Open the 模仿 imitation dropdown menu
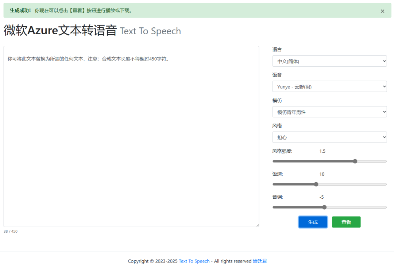 tap(329, 112)
